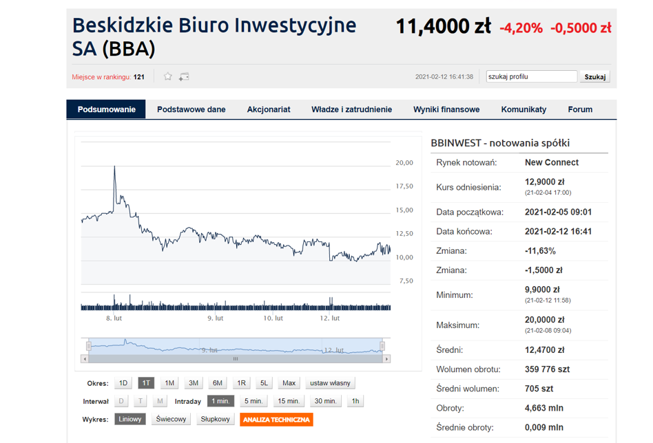Grab the left range handle of chart navigator
The width and height of the screenshot is (653, 443).
coord(89,346)
